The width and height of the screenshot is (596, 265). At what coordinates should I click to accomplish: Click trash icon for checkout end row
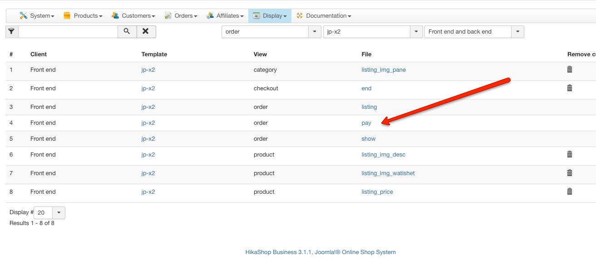570,88
